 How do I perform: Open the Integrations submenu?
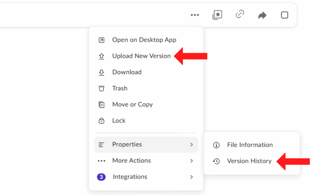146,177
